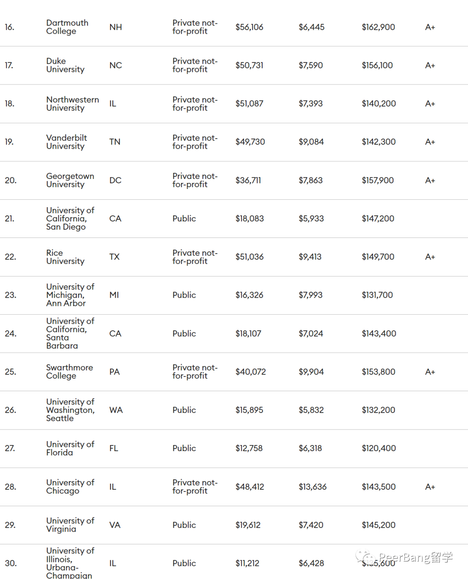
Task: Select University of Michigan, Ann Arbor
Action: (70, 295)
